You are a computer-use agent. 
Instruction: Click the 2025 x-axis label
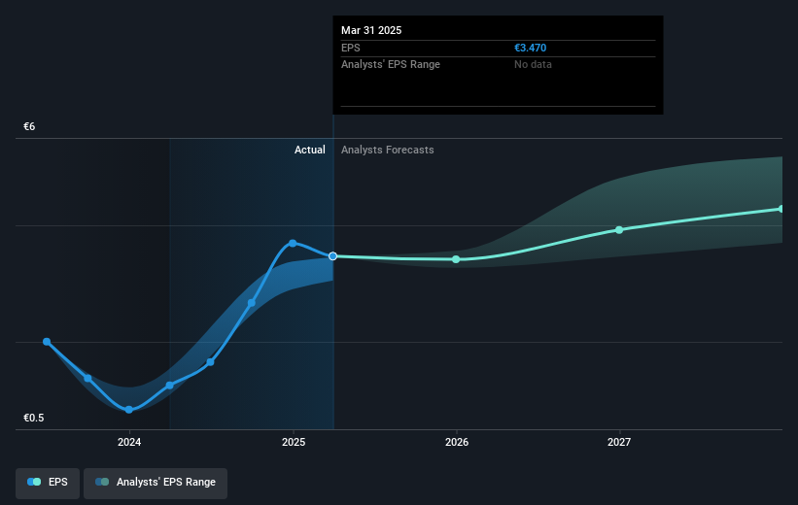click(x=294, y=442)
